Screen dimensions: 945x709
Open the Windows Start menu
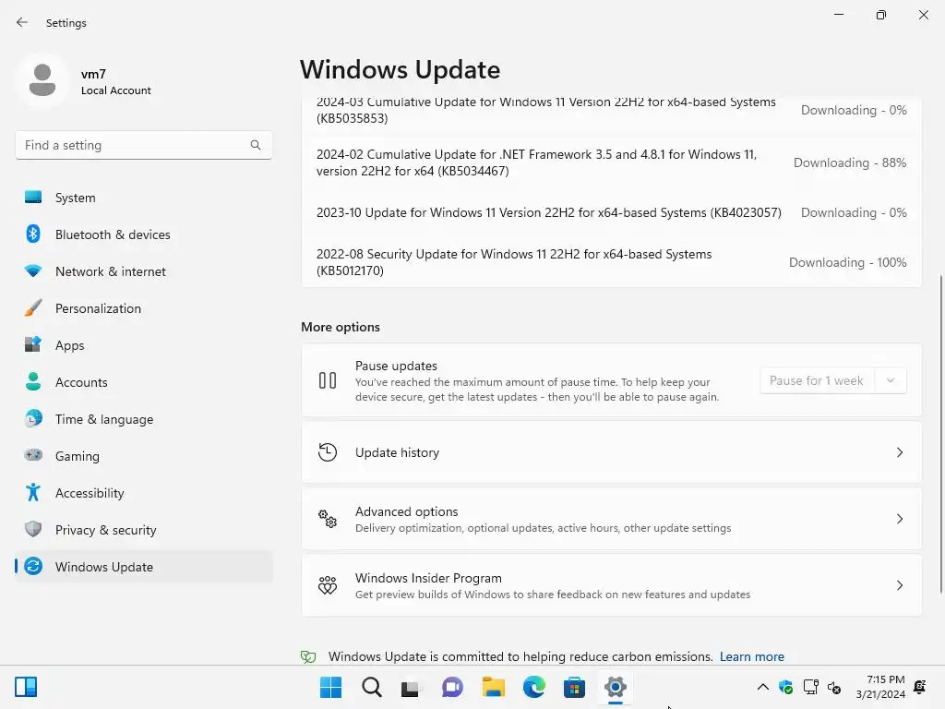click(x=330, y=687)
